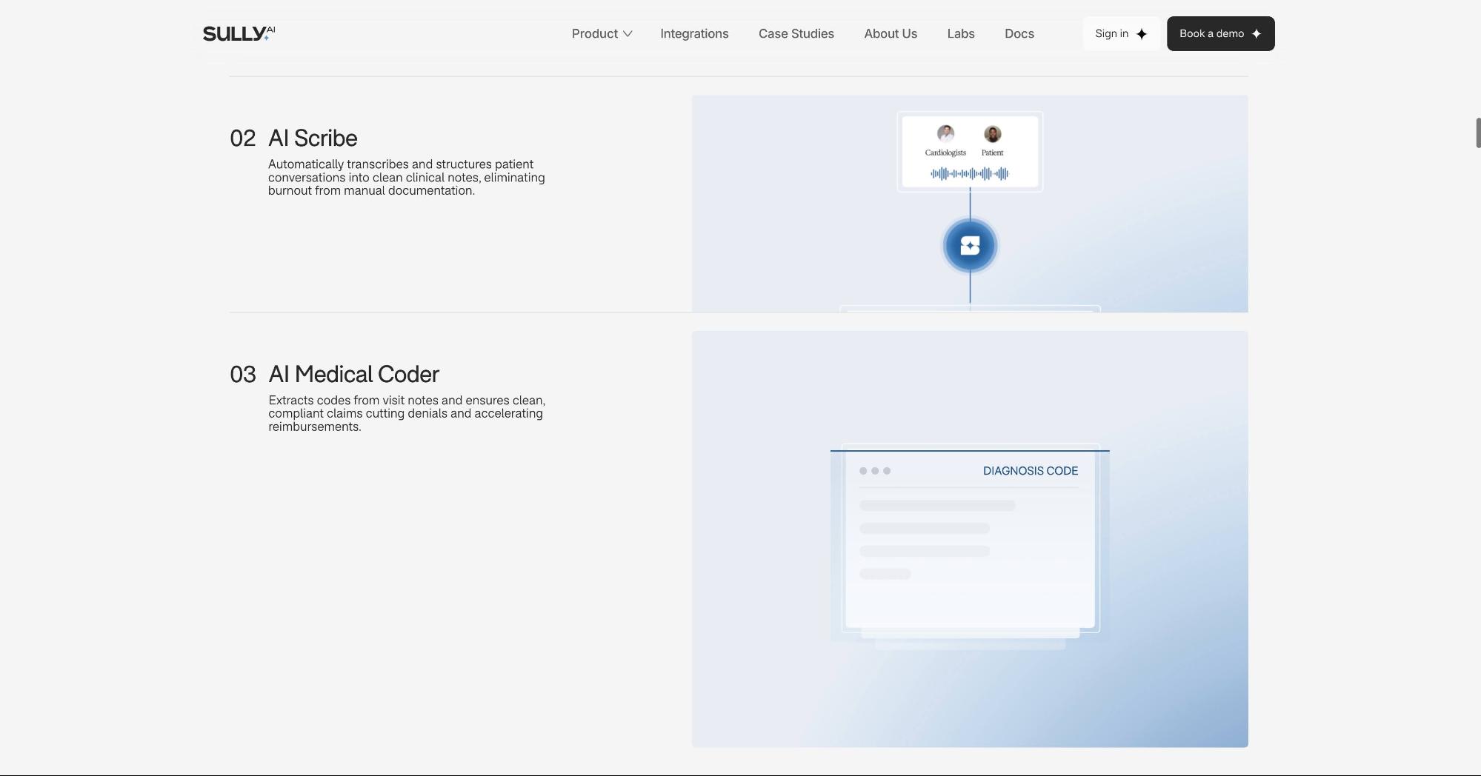Go to Case Studies

point(796,34)
